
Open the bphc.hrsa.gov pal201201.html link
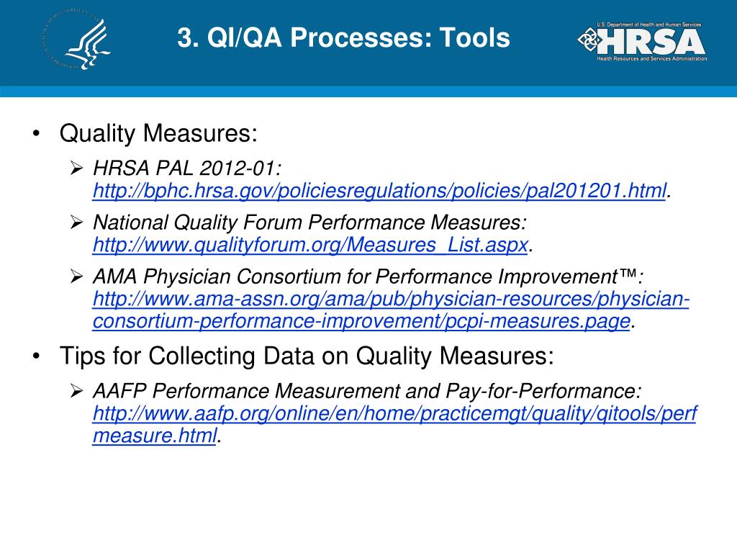[380, 192]
